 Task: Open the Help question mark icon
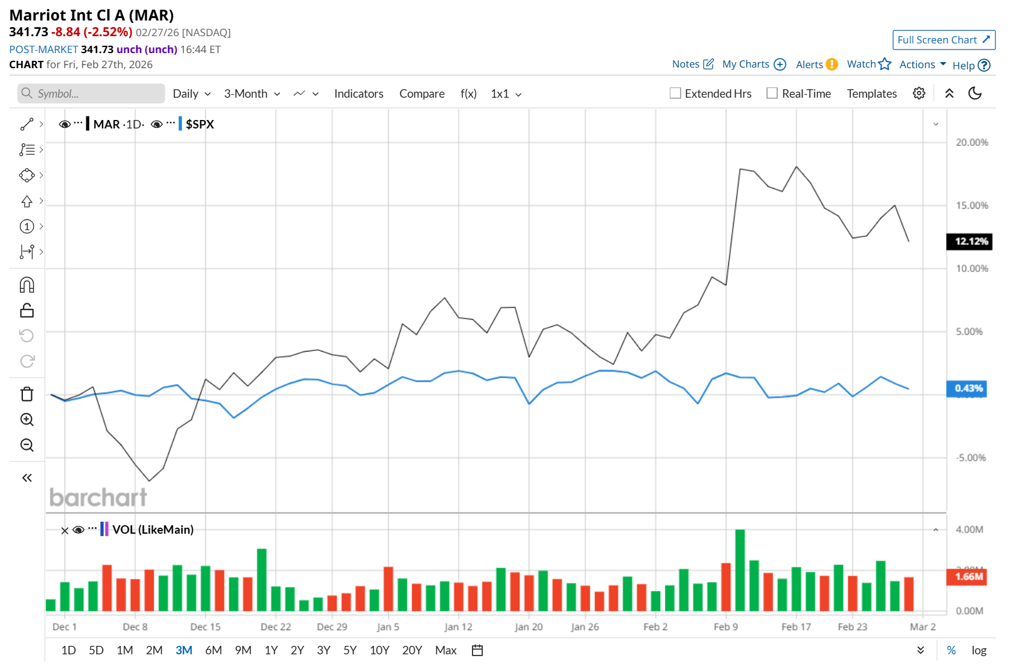(x=984, y=65)
